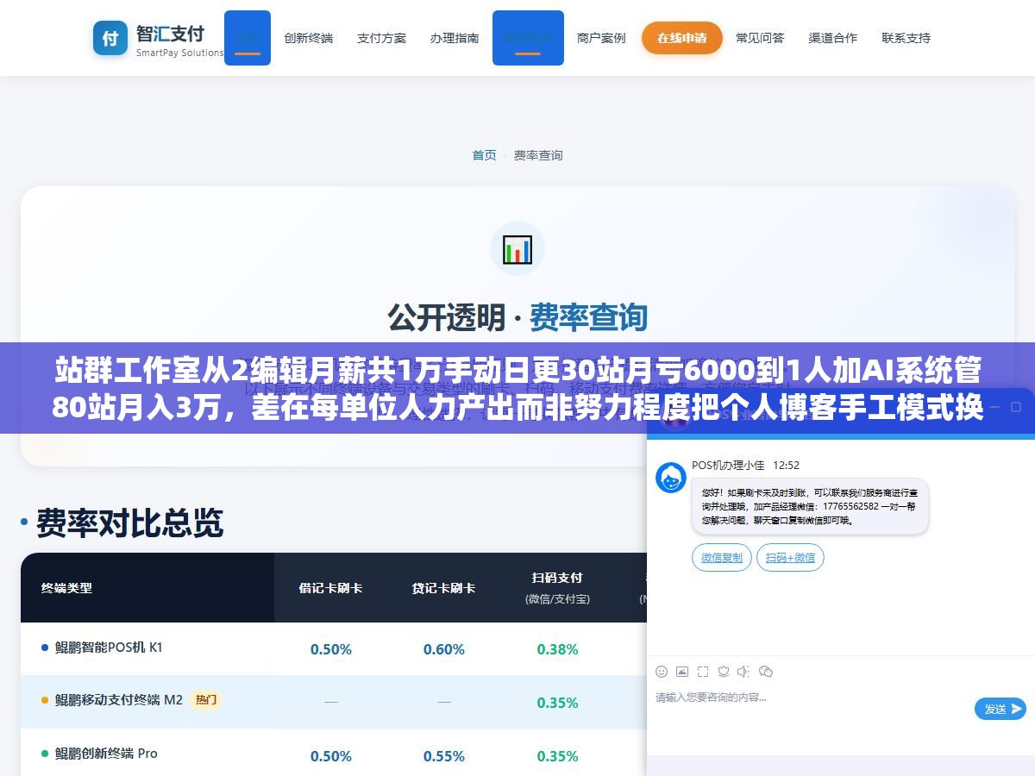Screen dimensions: 1035x776
Task: Click the 扫码+微信 button in chat
Action: click(791, 558)
